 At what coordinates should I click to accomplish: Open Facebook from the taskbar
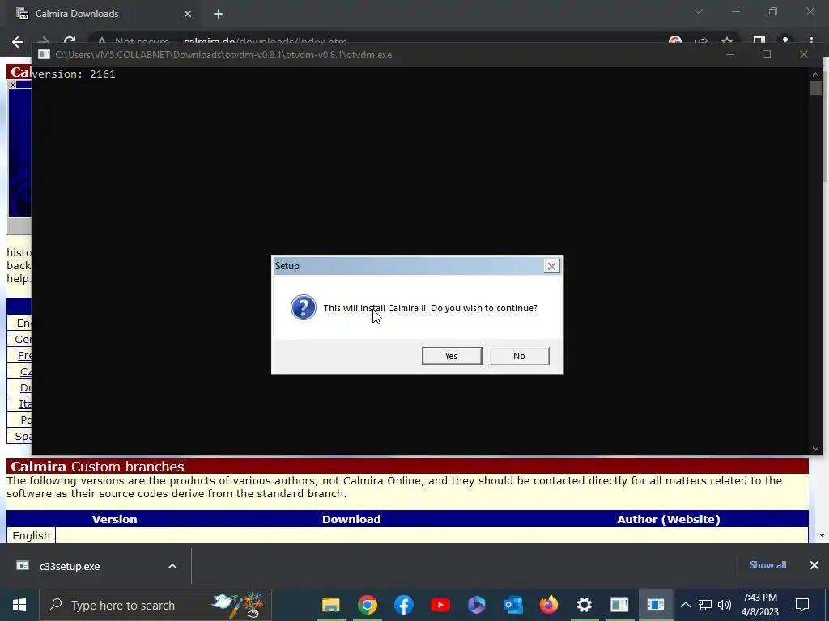pyautogui.click(x=403, y=605)
